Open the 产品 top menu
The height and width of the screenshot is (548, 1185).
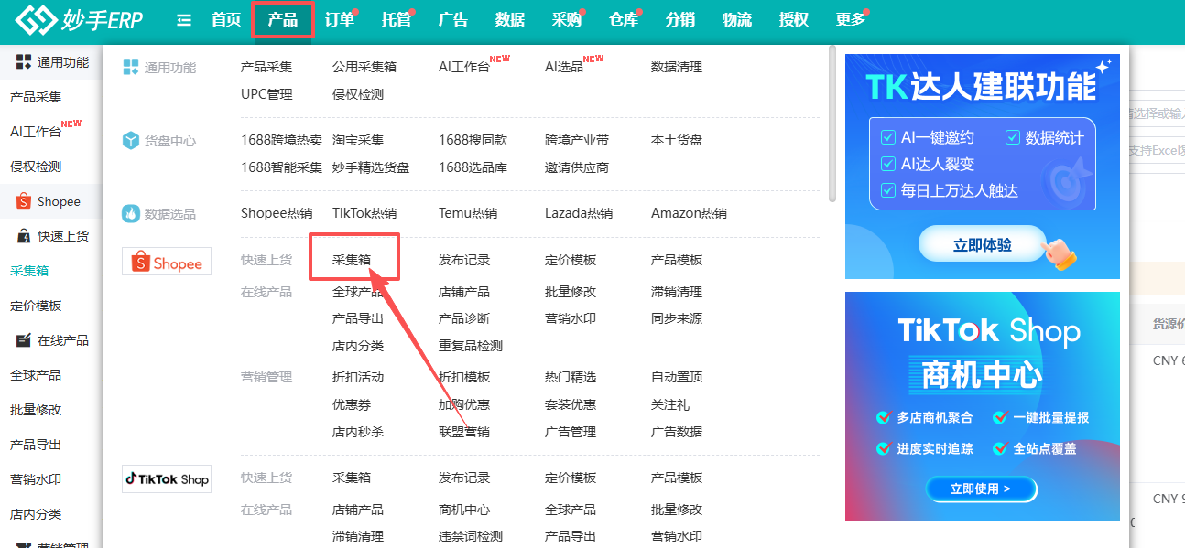point(283,20)
